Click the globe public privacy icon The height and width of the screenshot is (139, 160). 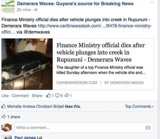coord(36,10)
